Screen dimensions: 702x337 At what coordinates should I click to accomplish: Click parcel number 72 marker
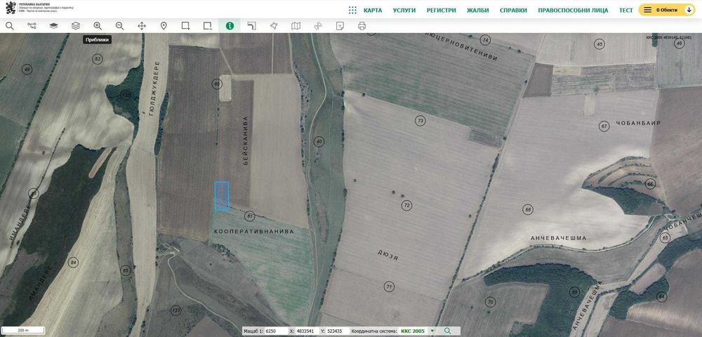(x=406, y=206)
